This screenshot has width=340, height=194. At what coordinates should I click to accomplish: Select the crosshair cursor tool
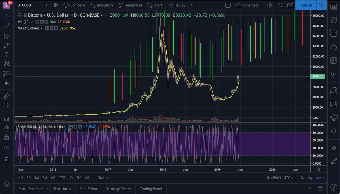tap(7, 17)
